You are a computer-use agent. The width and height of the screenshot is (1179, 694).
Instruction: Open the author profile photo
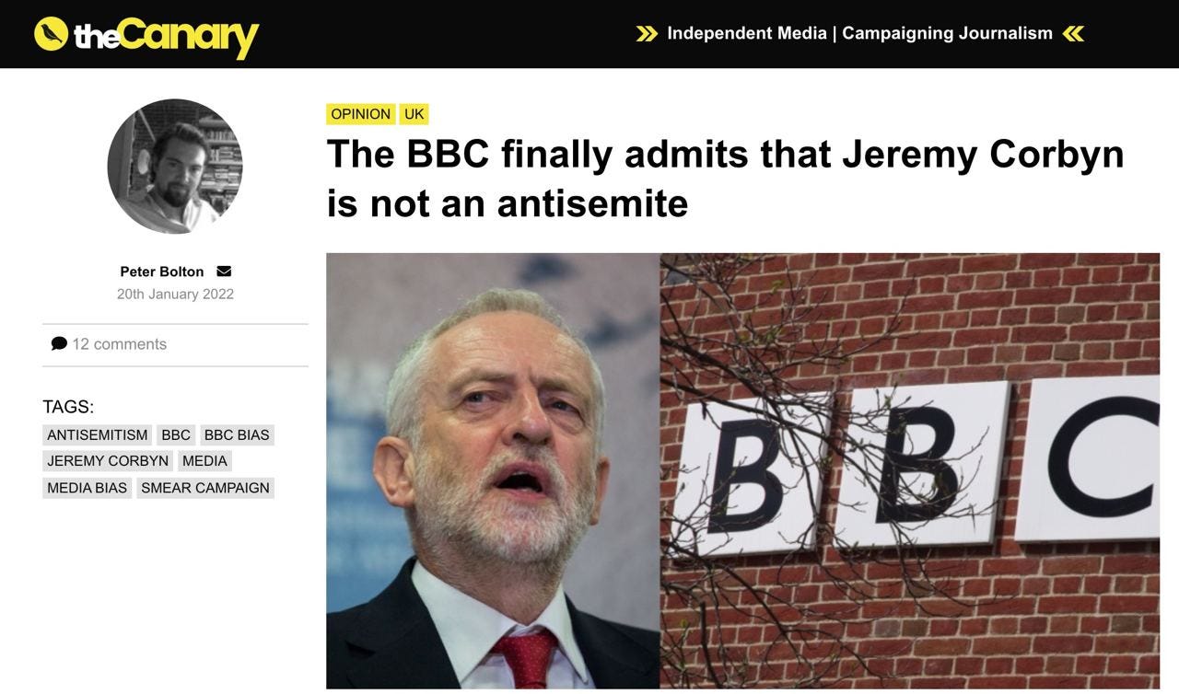175,167
